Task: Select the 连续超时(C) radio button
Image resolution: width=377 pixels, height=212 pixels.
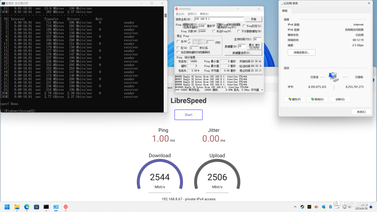Action: click(190, 40)
